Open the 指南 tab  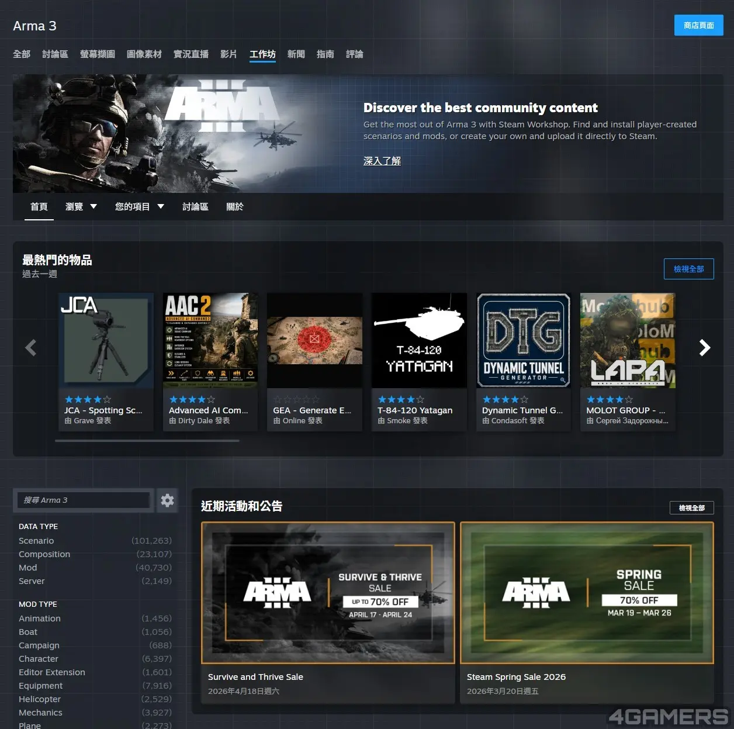click(x=326, y=54)
